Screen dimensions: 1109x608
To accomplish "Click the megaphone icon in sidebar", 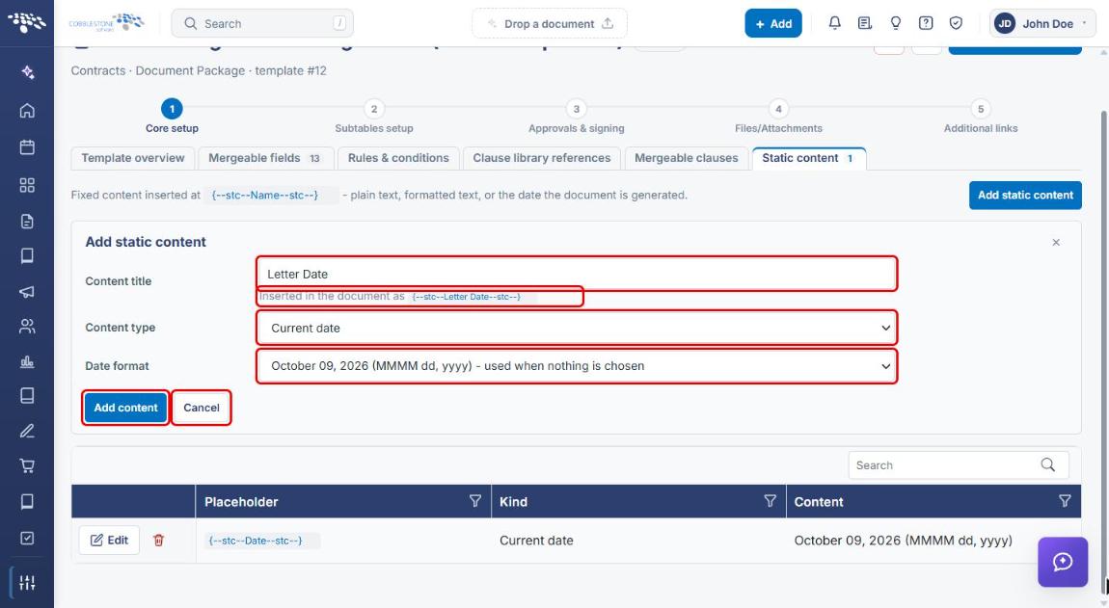I will [x=27, y=291].
